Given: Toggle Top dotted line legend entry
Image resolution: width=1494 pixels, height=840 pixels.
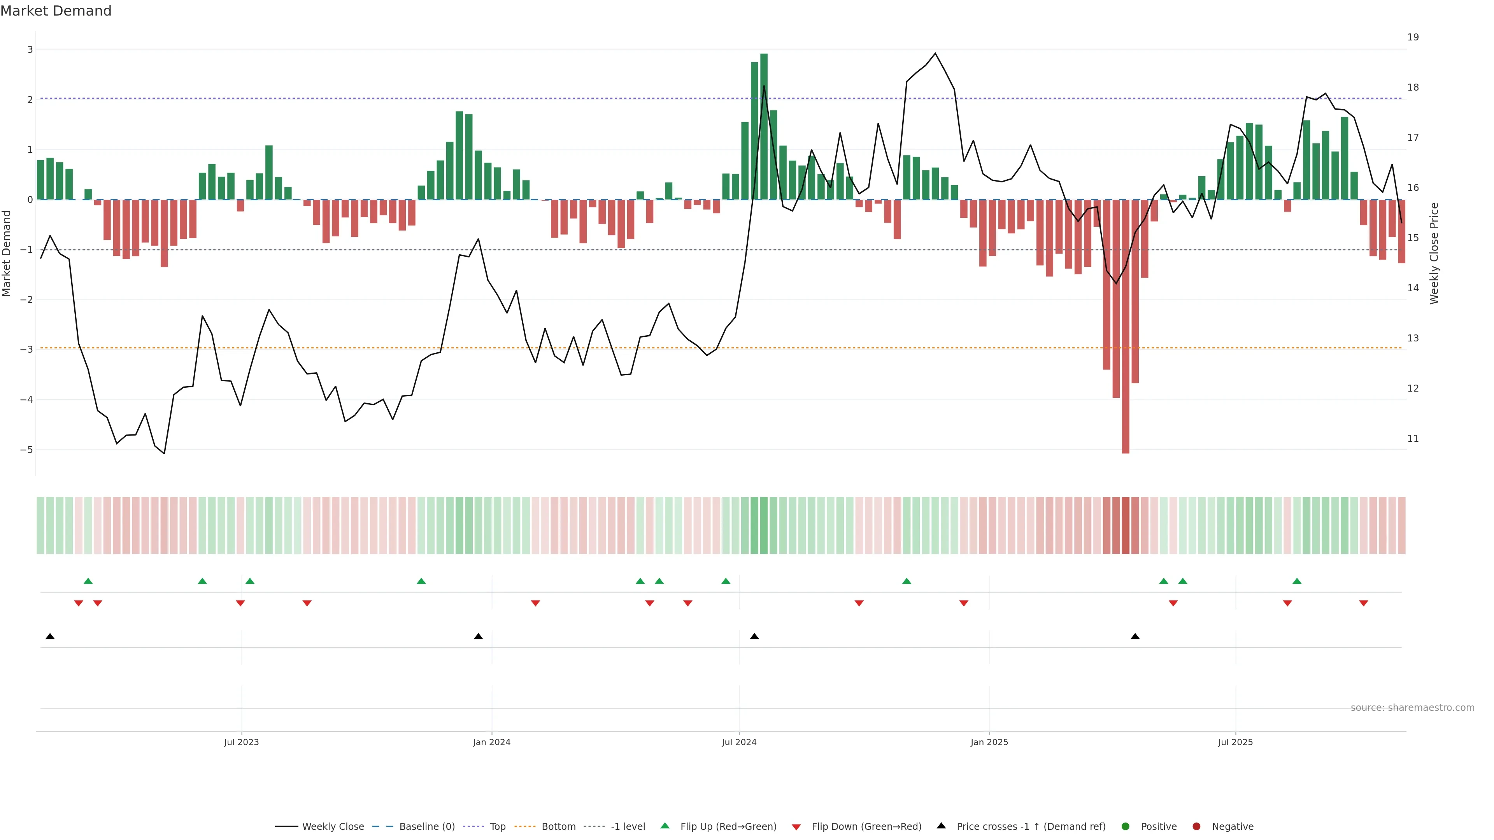Looking at the screenshot, I should [x=497, y=827].
